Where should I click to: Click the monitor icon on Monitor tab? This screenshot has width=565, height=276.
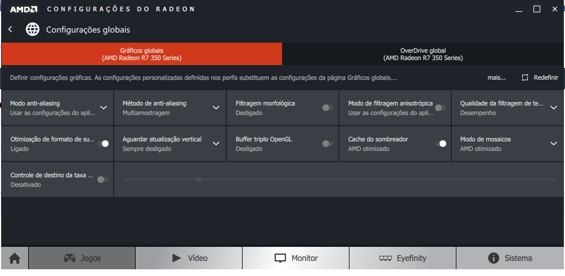click(280, 258)
